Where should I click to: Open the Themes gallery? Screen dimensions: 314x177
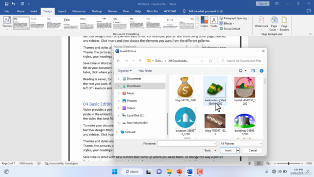(7, 23)
